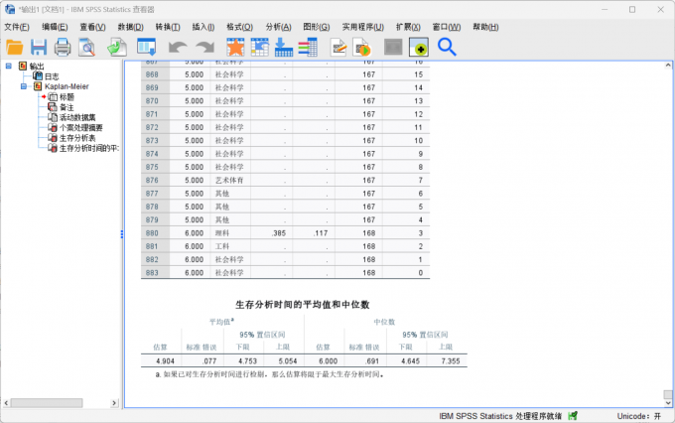Click the table title 生存分析时间的平均值和中位数
Screen dimensions: 675x423
click(x=302, y=305)
